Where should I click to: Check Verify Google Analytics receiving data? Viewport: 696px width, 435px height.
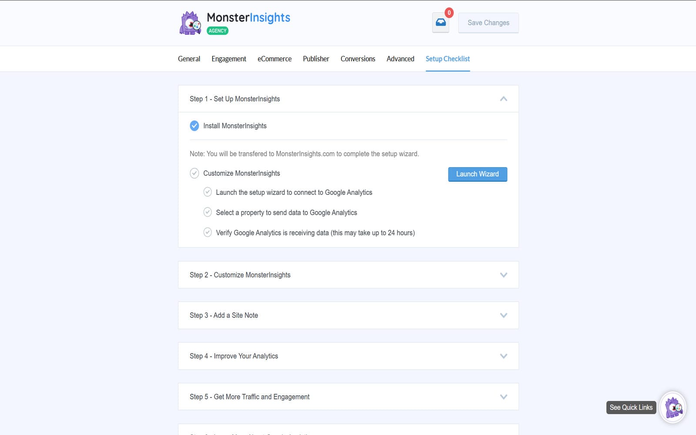click(x=207, y=232)
